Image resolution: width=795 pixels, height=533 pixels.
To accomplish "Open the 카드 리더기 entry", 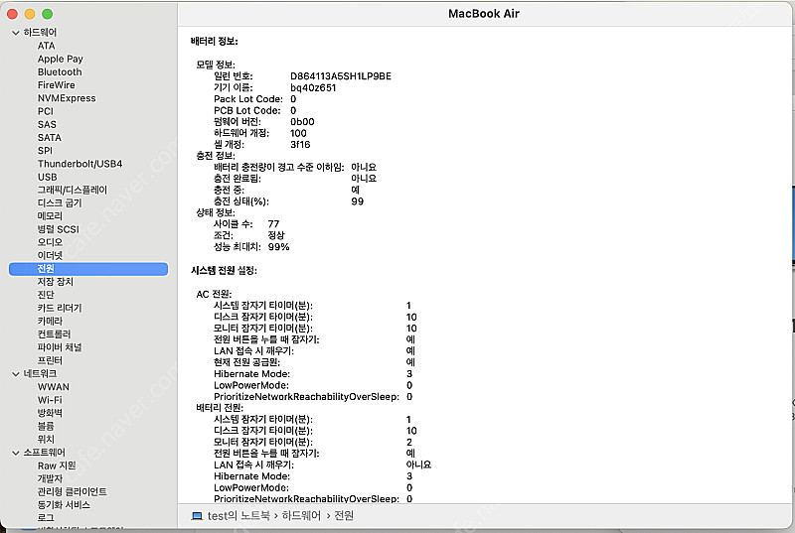I will (x=60, y=309).
